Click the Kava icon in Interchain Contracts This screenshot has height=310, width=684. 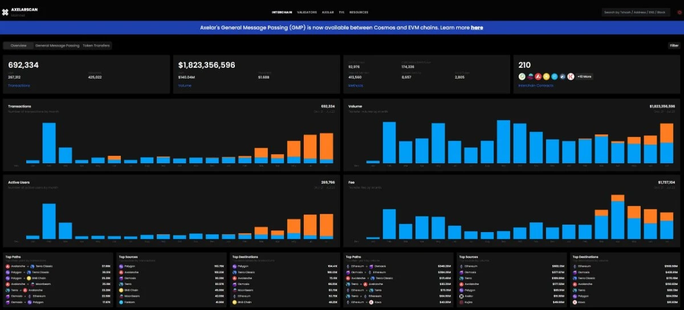[x=571, y=76]
